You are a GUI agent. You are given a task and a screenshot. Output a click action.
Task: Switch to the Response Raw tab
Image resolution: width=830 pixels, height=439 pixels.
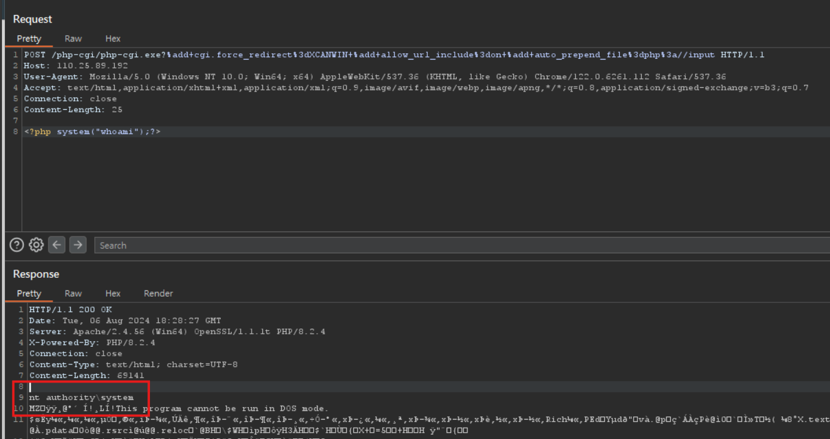(73, 294)
